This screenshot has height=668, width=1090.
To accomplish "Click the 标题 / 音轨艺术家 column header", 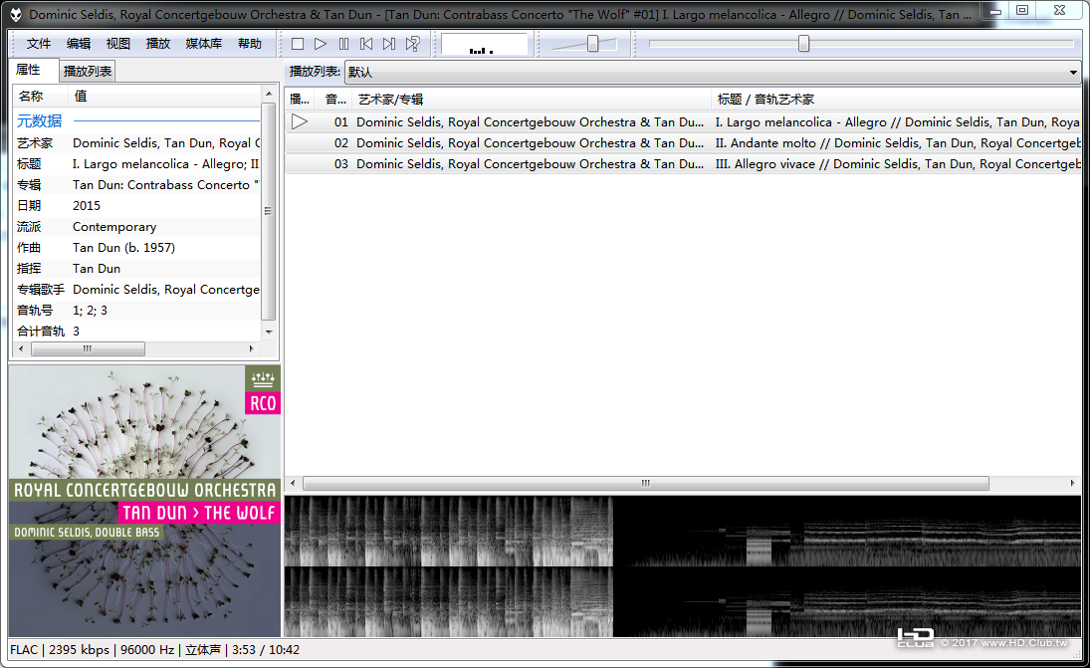I will pos(897,100).
